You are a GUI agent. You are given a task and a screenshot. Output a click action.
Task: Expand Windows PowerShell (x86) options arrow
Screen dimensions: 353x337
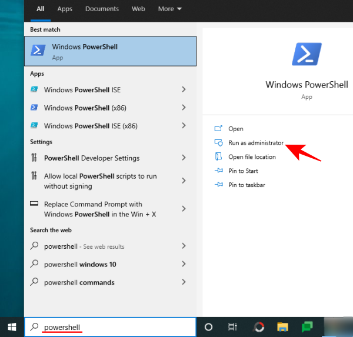[184, 108]
